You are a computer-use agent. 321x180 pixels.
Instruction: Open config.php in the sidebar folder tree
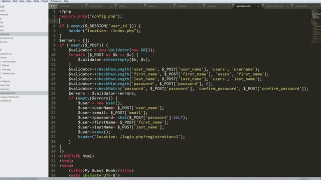(x=5, y=81)
